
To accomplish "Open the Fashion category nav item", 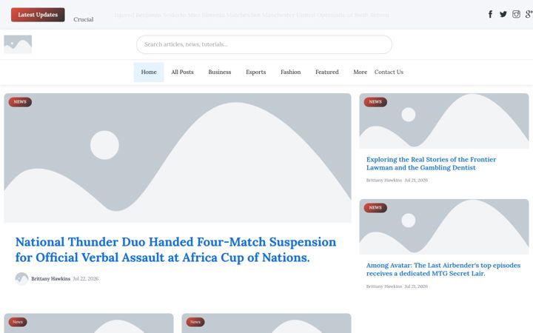I will click(x=291, y=72).
